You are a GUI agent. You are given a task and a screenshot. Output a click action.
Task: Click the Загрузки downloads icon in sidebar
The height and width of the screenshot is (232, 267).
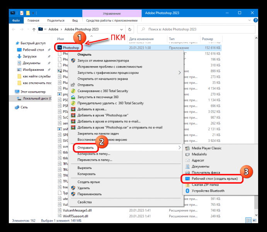click(x=19, y=56)
